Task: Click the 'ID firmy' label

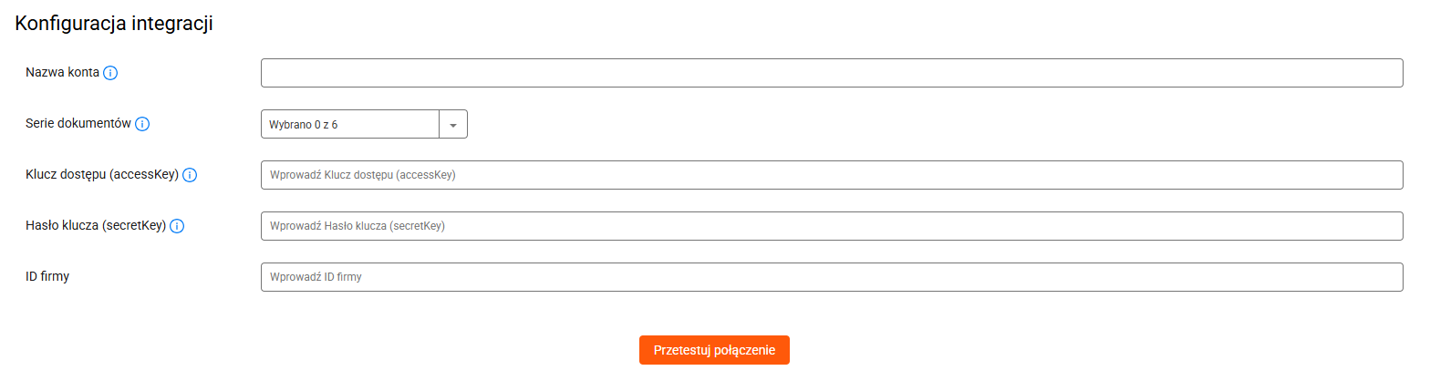Action: [47, 276]
